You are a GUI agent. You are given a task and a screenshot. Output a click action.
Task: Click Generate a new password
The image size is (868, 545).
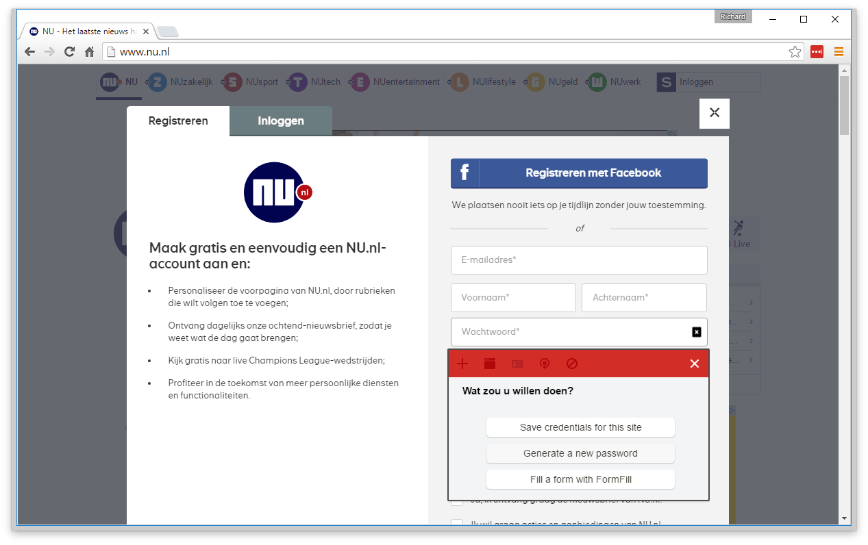[x=580, y=453]
